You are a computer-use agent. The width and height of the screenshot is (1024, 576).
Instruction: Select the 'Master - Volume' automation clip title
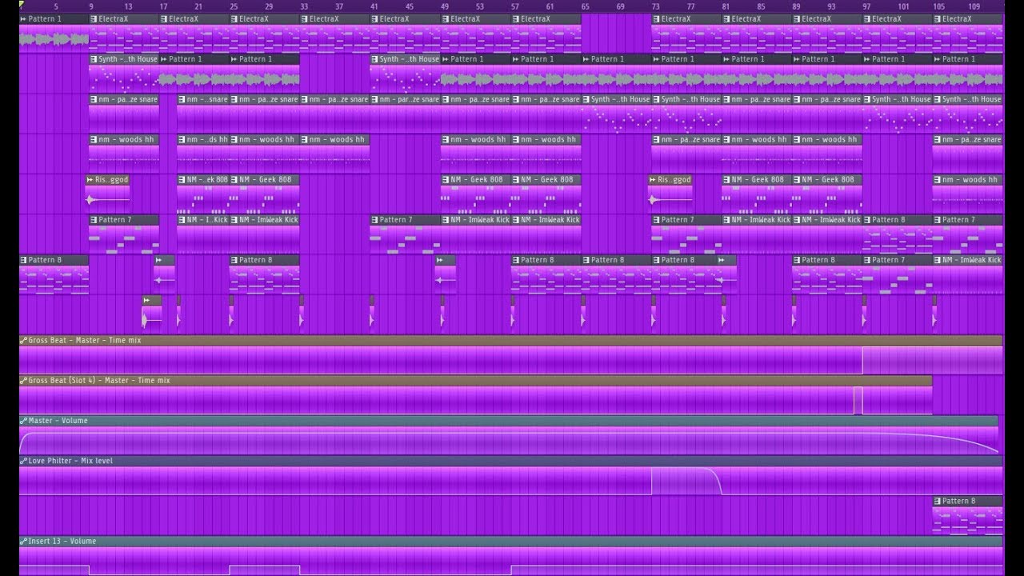click(x=58, y=420)
